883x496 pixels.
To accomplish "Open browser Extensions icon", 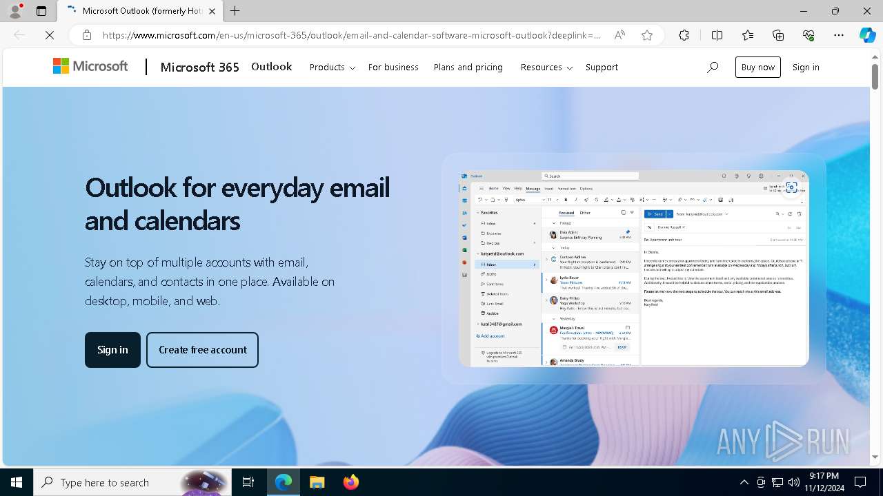I will 684,35.
